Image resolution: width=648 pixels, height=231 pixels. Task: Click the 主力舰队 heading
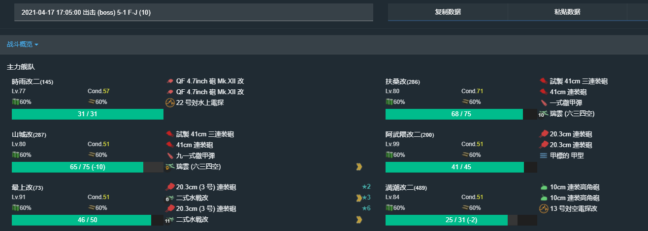tap(21, 67)
